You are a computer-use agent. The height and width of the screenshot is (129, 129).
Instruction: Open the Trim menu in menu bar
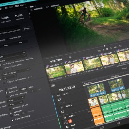click(x=4, y=4)
